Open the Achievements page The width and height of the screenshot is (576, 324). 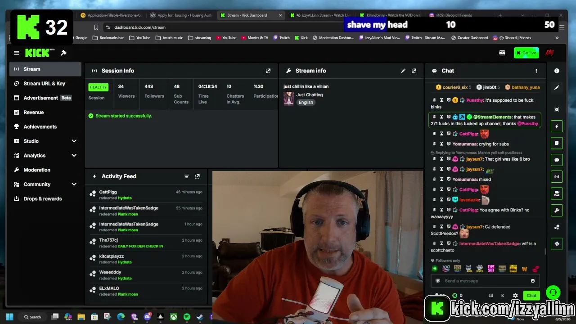(45, 127)
